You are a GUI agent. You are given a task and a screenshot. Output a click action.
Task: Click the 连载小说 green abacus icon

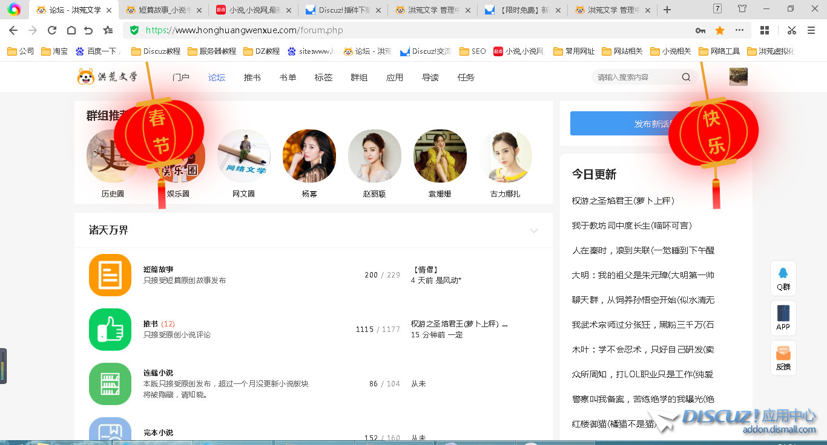pyautogui.click(x=110, y=384)
